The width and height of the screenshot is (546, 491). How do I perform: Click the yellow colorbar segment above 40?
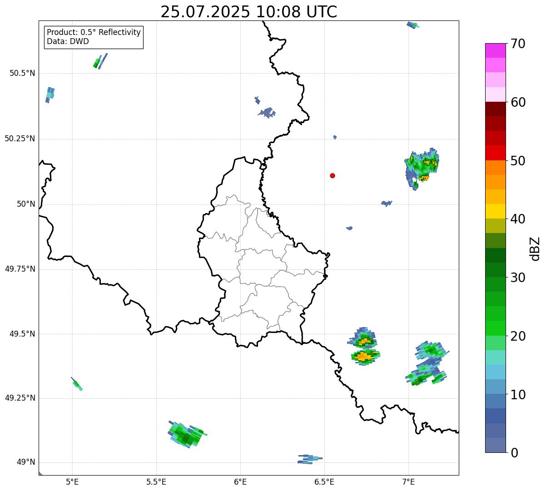(x=496, y=211)
